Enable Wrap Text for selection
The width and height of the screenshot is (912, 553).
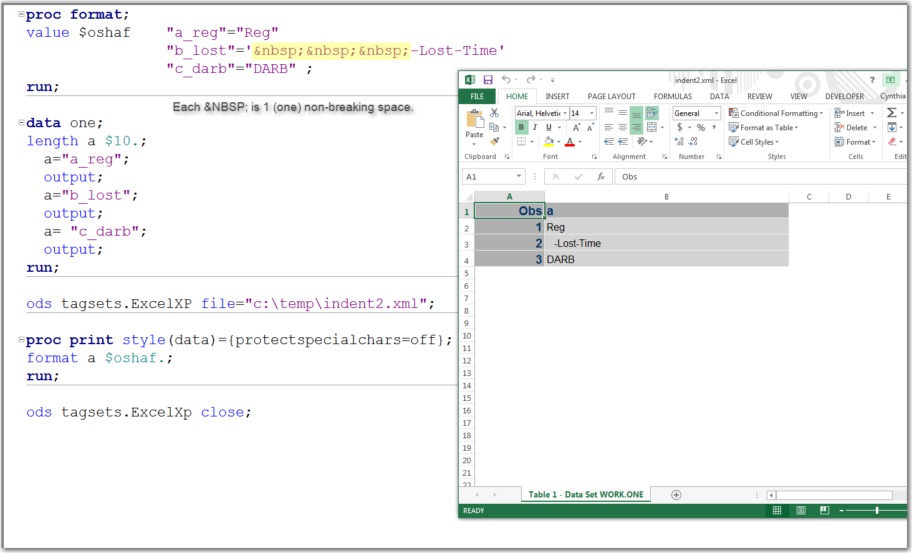coord(652,112)
